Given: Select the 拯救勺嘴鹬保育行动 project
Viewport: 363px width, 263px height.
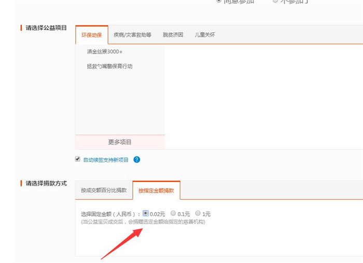Looking at the screenshot, I should pyautogui.click(x=109, y=67).
